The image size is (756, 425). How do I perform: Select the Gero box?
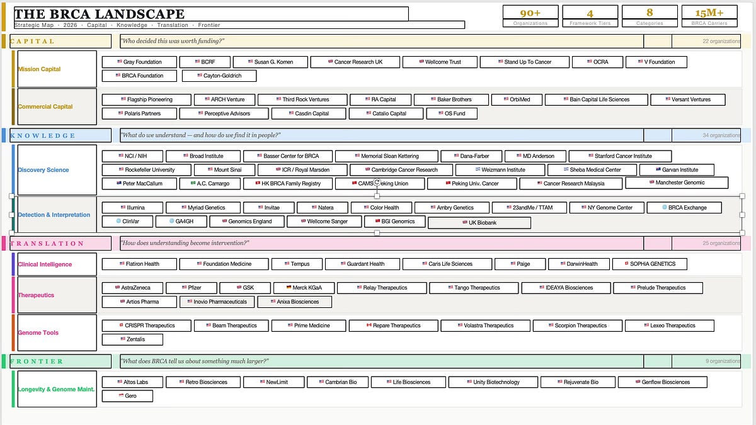127,397
